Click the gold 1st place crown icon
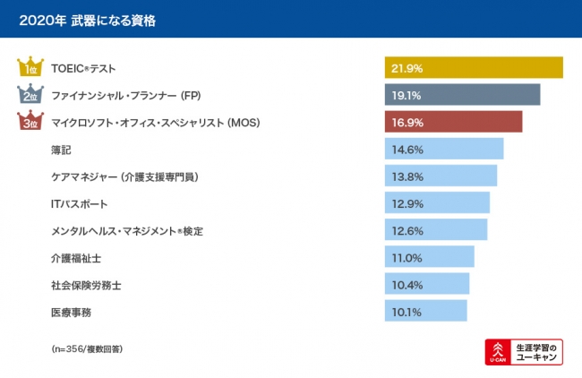The height and width of the screenshot is (378, 582). (x=29, y=68)
